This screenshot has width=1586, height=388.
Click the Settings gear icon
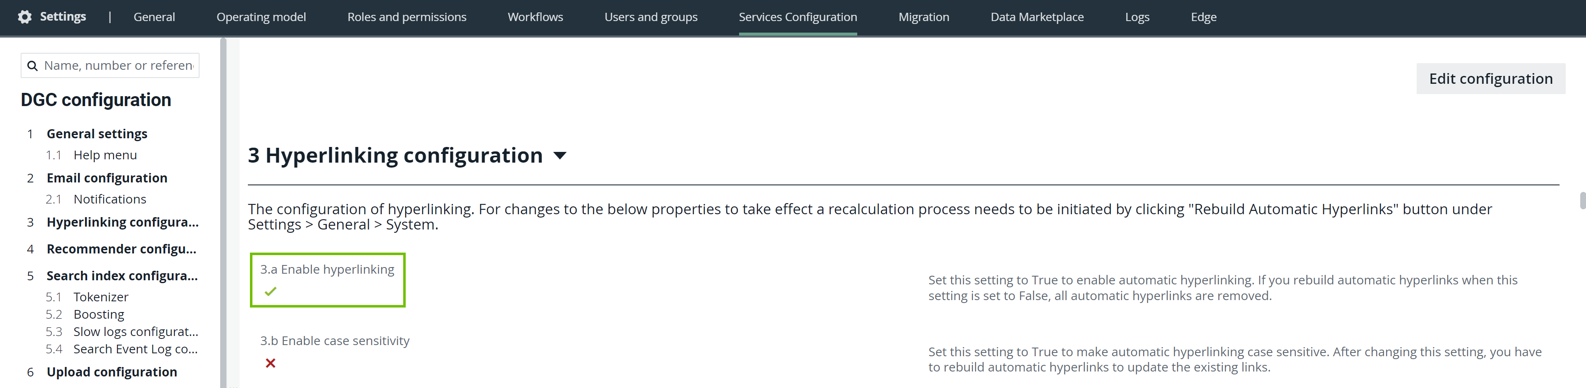coord(25,17)
